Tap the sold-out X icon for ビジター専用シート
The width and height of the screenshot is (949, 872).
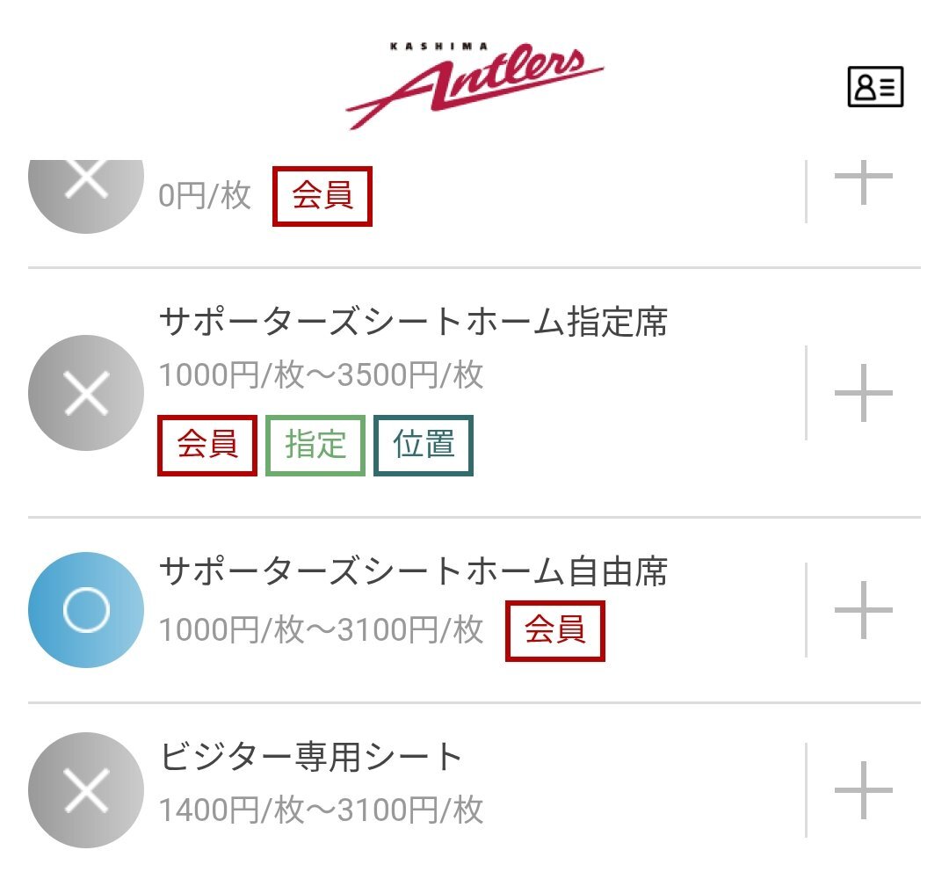[86, 790]
